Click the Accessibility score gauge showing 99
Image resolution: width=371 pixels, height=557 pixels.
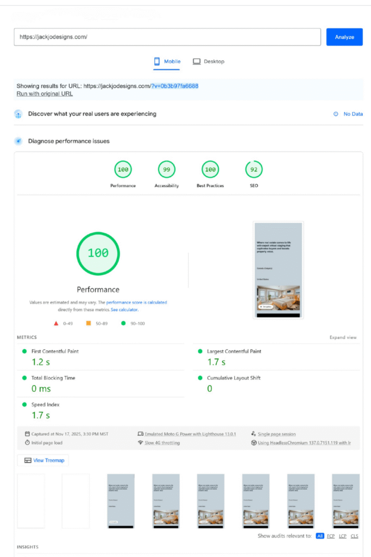166,169
